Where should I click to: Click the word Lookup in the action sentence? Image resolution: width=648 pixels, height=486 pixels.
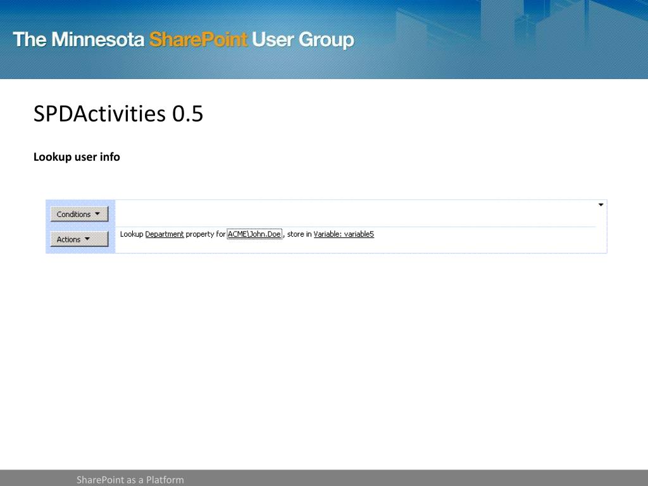(x=132, y=234)
